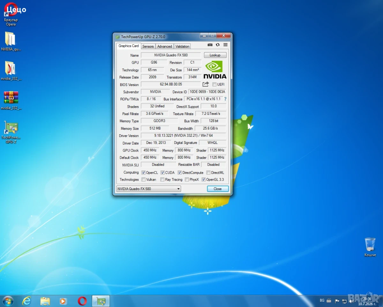Click the Action Center flag icon
Image resolution: width=383 pixels, height=307 pixels.
click(x=337, y=301)
